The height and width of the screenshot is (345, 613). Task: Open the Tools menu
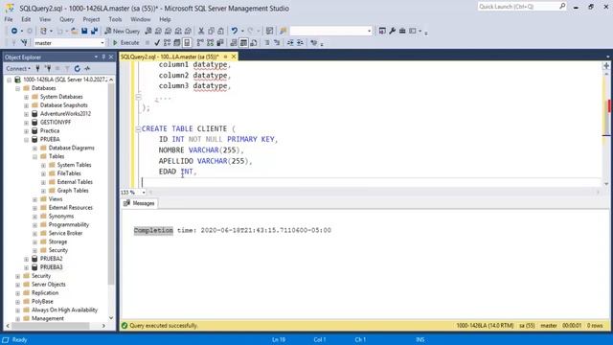click(115, 19)
